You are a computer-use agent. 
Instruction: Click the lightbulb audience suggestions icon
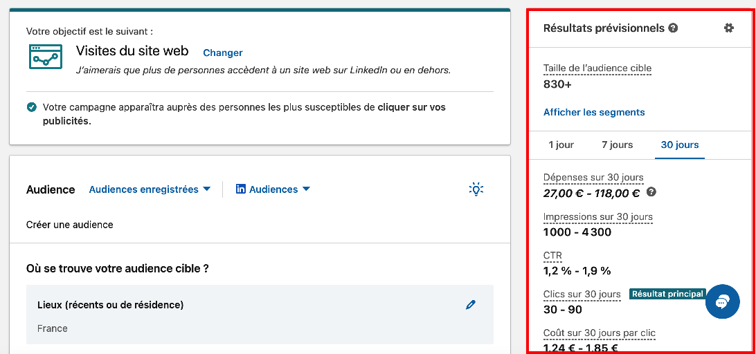point(476,189)
